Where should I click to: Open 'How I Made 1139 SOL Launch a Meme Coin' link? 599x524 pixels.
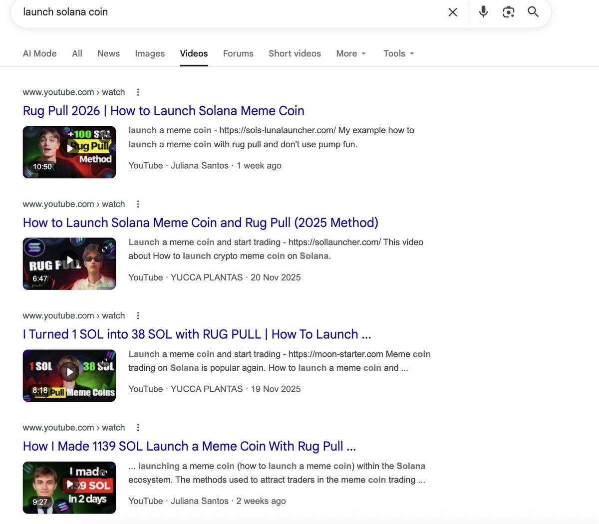[190, 446]
